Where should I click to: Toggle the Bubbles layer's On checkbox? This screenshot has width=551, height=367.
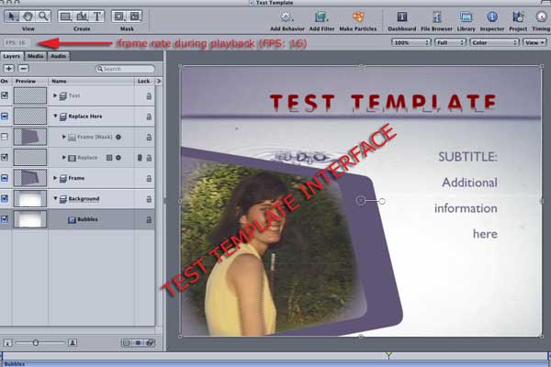pyautogui.click(x=6, y=219)
